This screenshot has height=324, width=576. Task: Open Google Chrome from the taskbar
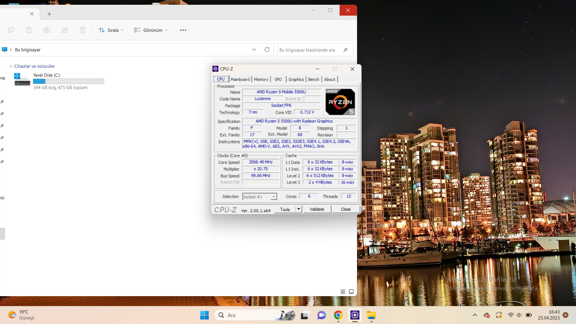338,315
